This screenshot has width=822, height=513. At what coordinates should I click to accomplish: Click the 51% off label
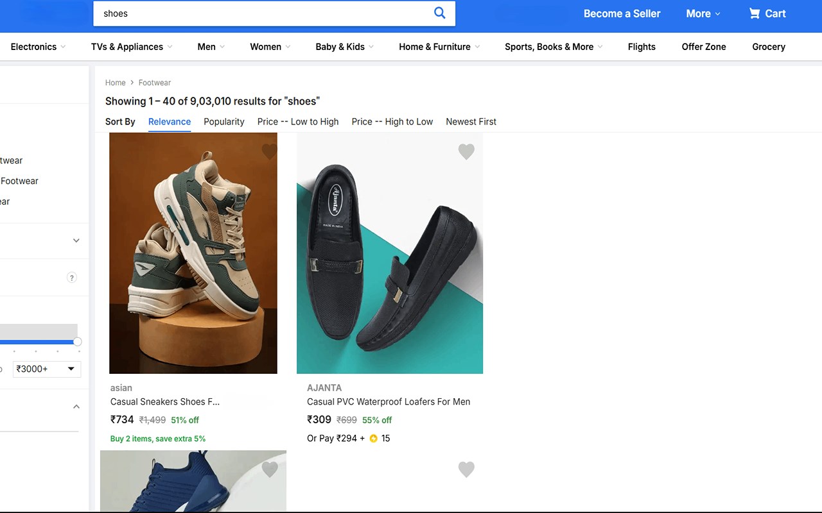click(x=185, y=421)
